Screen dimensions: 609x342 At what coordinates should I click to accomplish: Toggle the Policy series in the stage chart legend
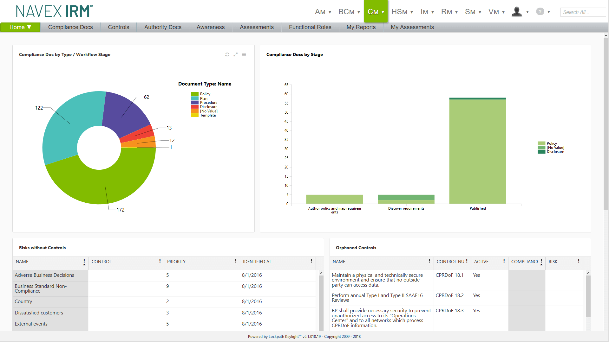[551, 143]
